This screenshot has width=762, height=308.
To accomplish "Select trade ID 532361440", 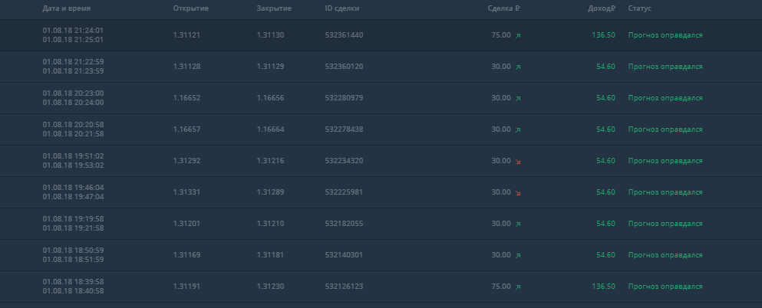I will 344,35.
